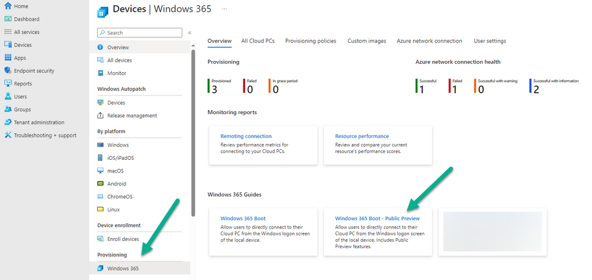This screenshot has width=592, height=280.
Task: Click the All devices icon
Action: (101, 60)
